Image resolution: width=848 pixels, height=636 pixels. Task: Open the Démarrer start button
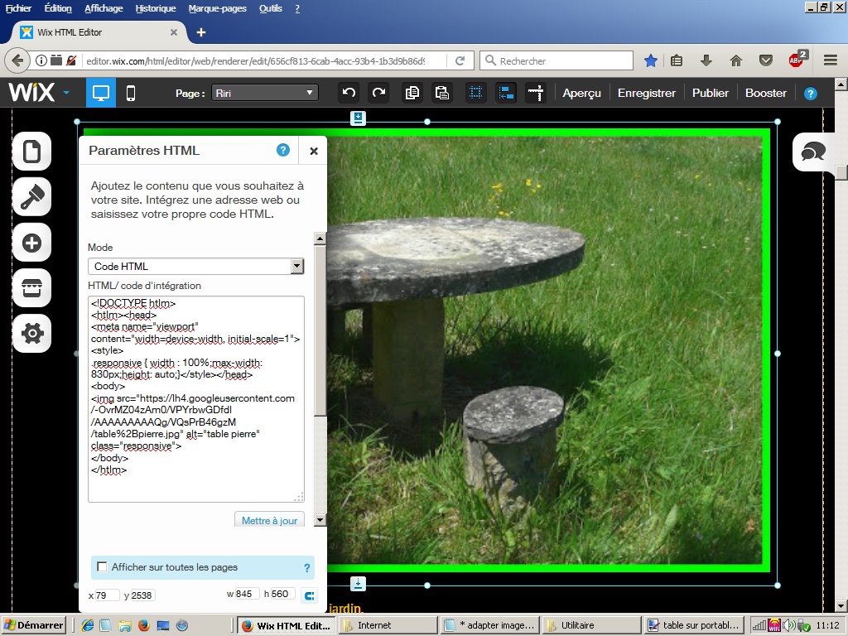tap(33, 625)
